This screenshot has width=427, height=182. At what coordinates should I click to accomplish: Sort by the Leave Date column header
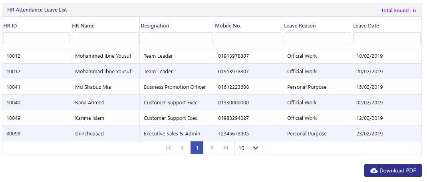pyautogui.click(x=366, y=26)
